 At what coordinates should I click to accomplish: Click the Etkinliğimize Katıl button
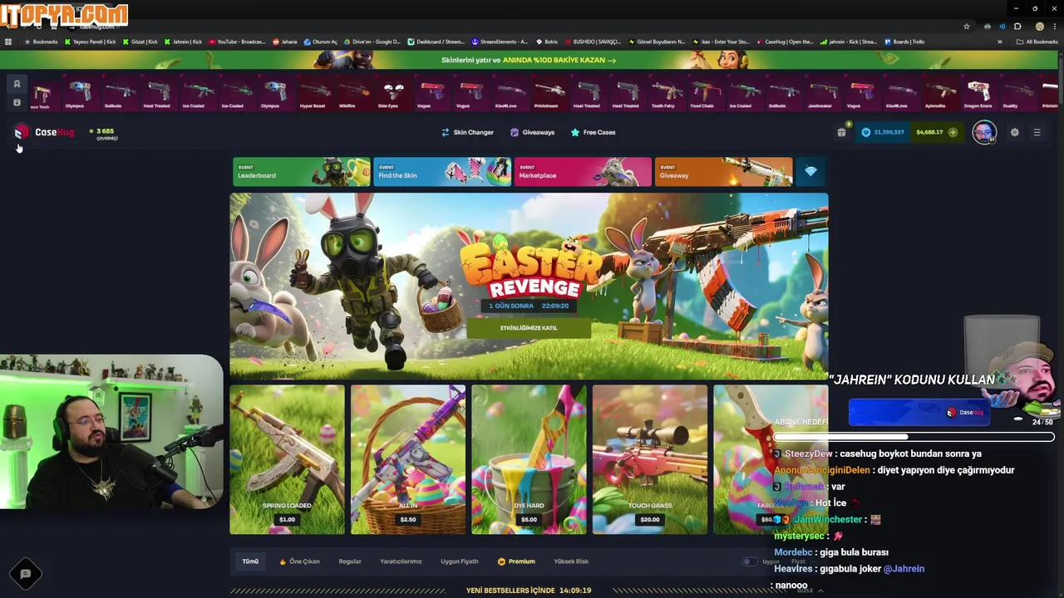529,328
